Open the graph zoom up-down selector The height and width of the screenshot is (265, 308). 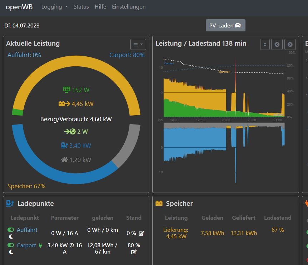(265, 45)
